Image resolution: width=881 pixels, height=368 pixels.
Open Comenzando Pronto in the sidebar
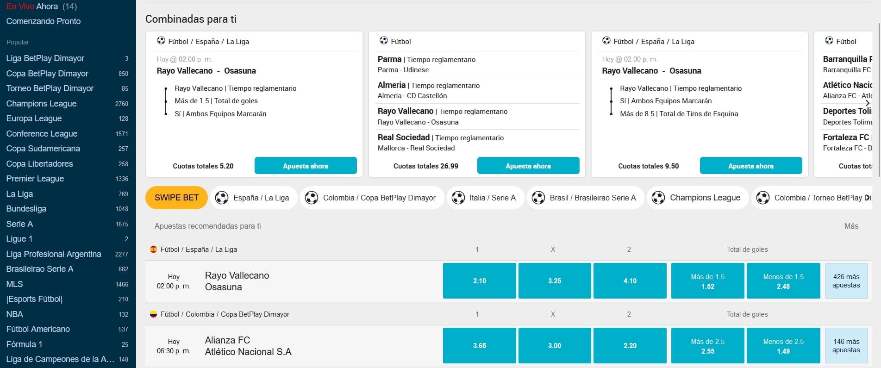pos(44,21)
